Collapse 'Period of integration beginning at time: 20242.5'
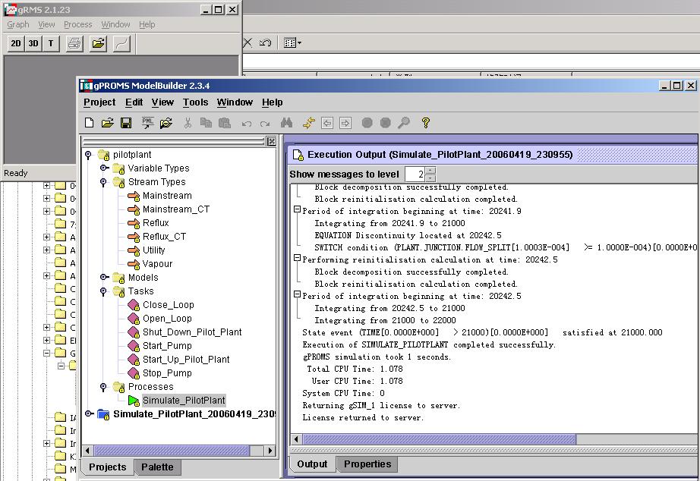Image resolution: width=700 pixels, height=481 pixels. [297, 294]
